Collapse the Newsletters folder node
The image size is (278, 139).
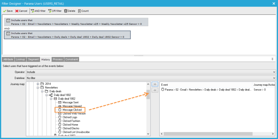[38, 88]
